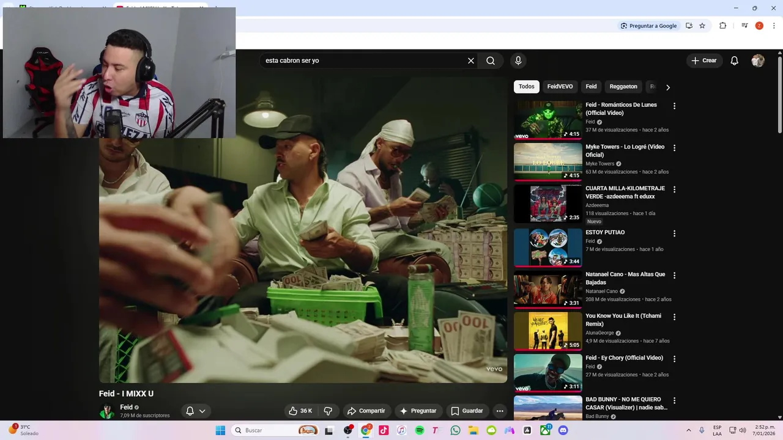Click Preguntar a Google in address bar
This screenshot has height=440, width=783.
(x=648, y=26)
